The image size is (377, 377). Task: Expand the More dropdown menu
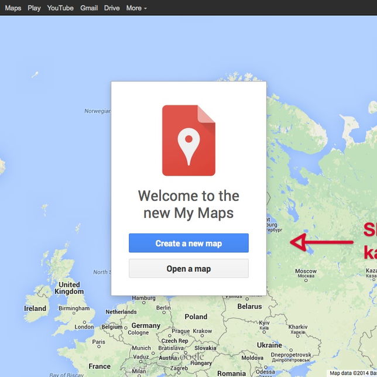coord(136,8)
